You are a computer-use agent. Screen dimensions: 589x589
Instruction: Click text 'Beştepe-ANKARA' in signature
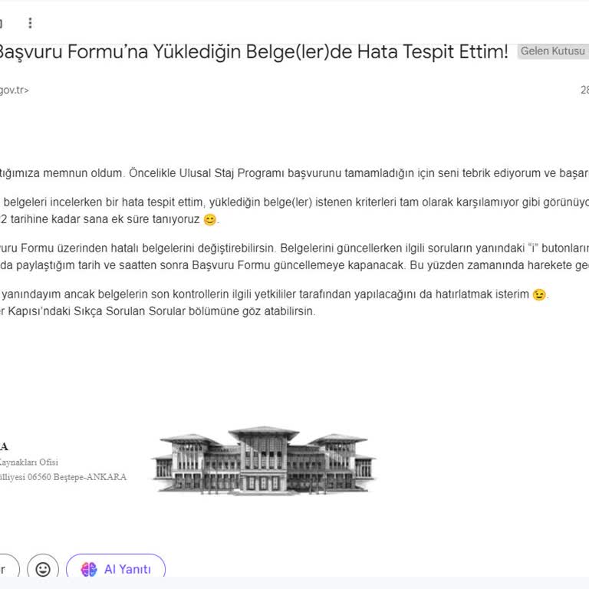(90, 477)
